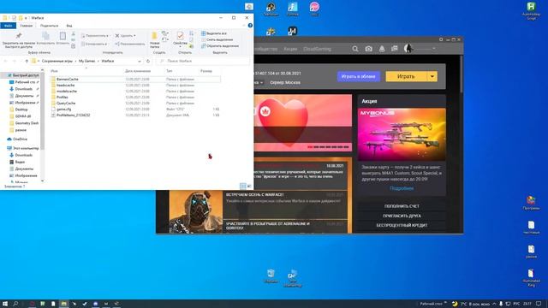Click the File Explorer taskbar icon
This screenshot has height=308, width=548.
(63, 304)
